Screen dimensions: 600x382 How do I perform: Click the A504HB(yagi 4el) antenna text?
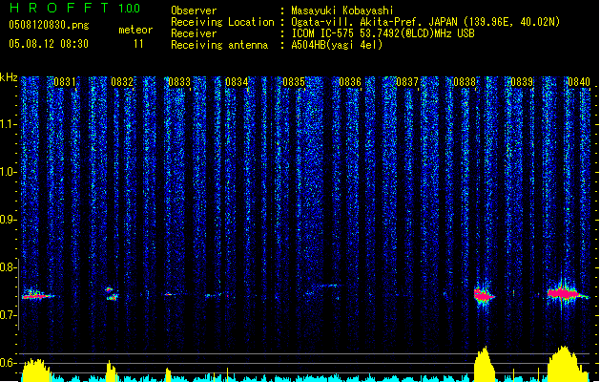click(x=337, y=45)
